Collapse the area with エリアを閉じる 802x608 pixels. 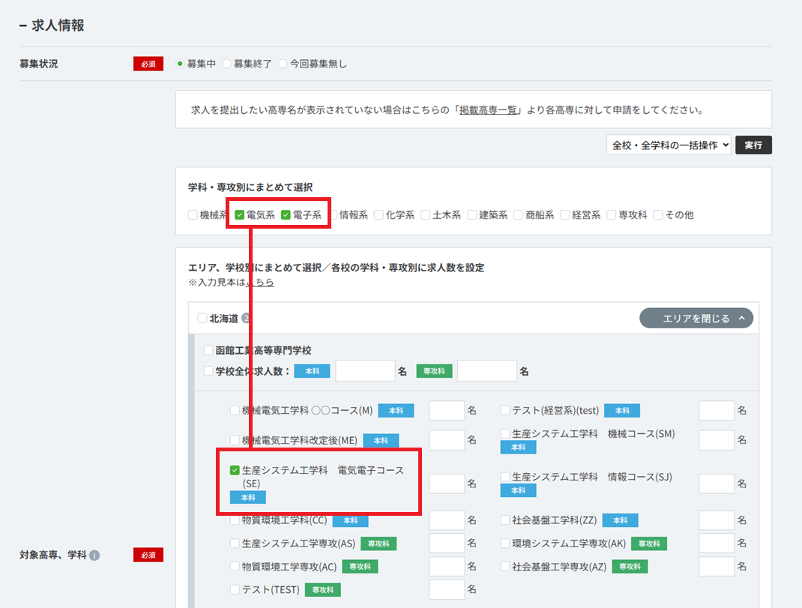(x=696, y=319)
